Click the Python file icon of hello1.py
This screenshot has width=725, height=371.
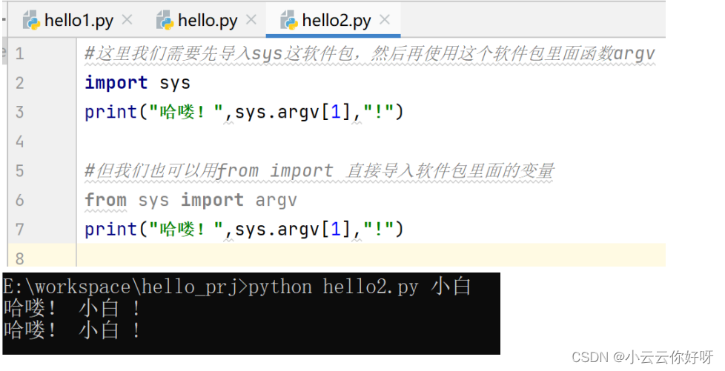(x=31, y=21)
